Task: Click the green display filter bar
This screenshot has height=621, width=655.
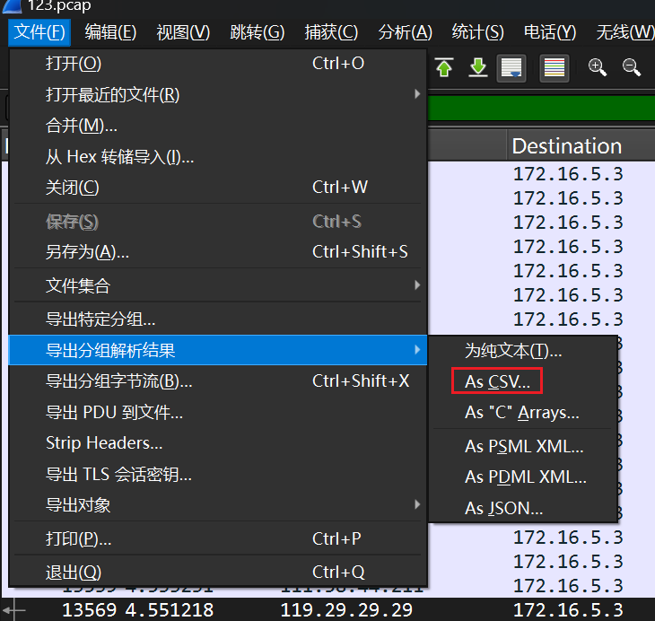Action: coord(538,109)
